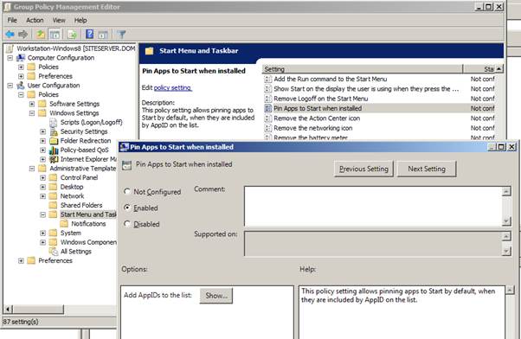Image resolution: width=521 pixels, height=339 pixels.
Task: Select the Not Configured radio button
Action: click(x=126, y=192)
